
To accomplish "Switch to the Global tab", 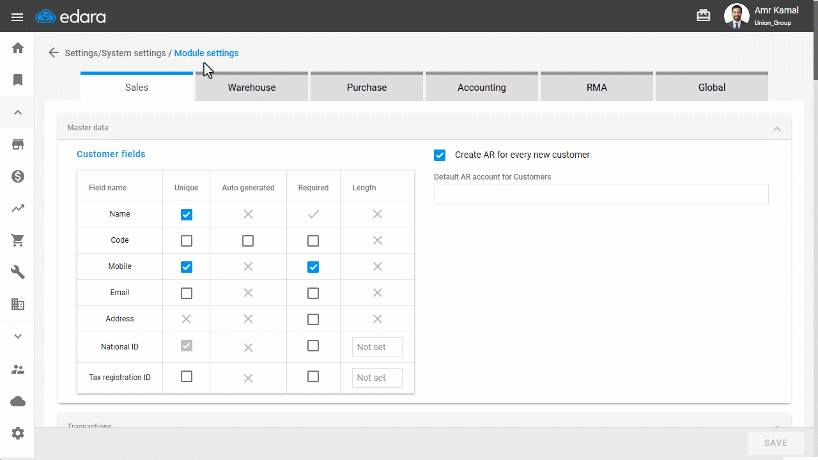I will pyautogui.click(x=712, y=86).
